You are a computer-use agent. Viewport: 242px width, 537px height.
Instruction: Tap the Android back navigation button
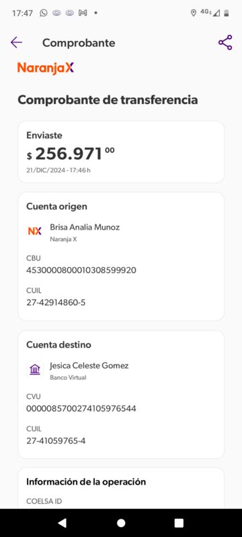click(x=62, y=523)
